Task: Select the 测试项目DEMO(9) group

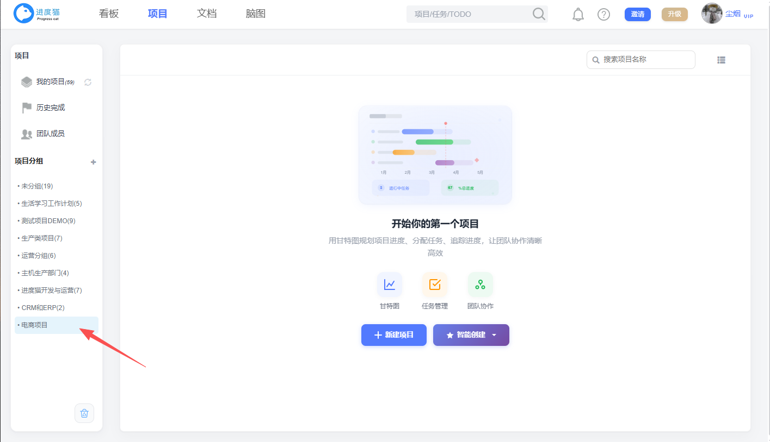Action: [57, 221]
